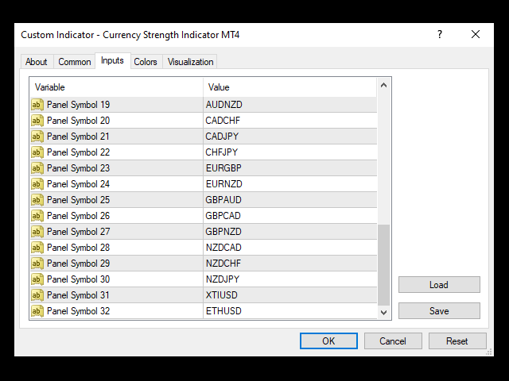509x381 pixels.
Task: Select the NZDJPY value cell
Action: [289, 279]
